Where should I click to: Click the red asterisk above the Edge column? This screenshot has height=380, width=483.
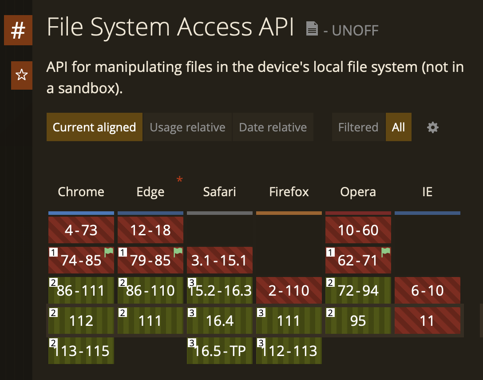179,179
